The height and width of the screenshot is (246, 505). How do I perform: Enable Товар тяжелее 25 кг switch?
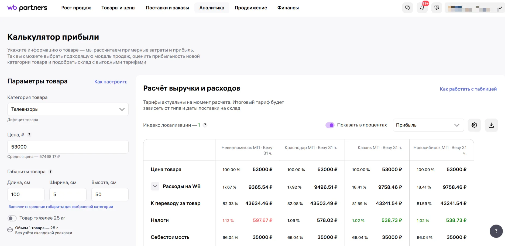[12, 218]
